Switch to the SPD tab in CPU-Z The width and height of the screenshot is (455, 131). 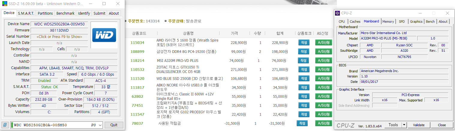pyautogui.click(x=402, y=22)
